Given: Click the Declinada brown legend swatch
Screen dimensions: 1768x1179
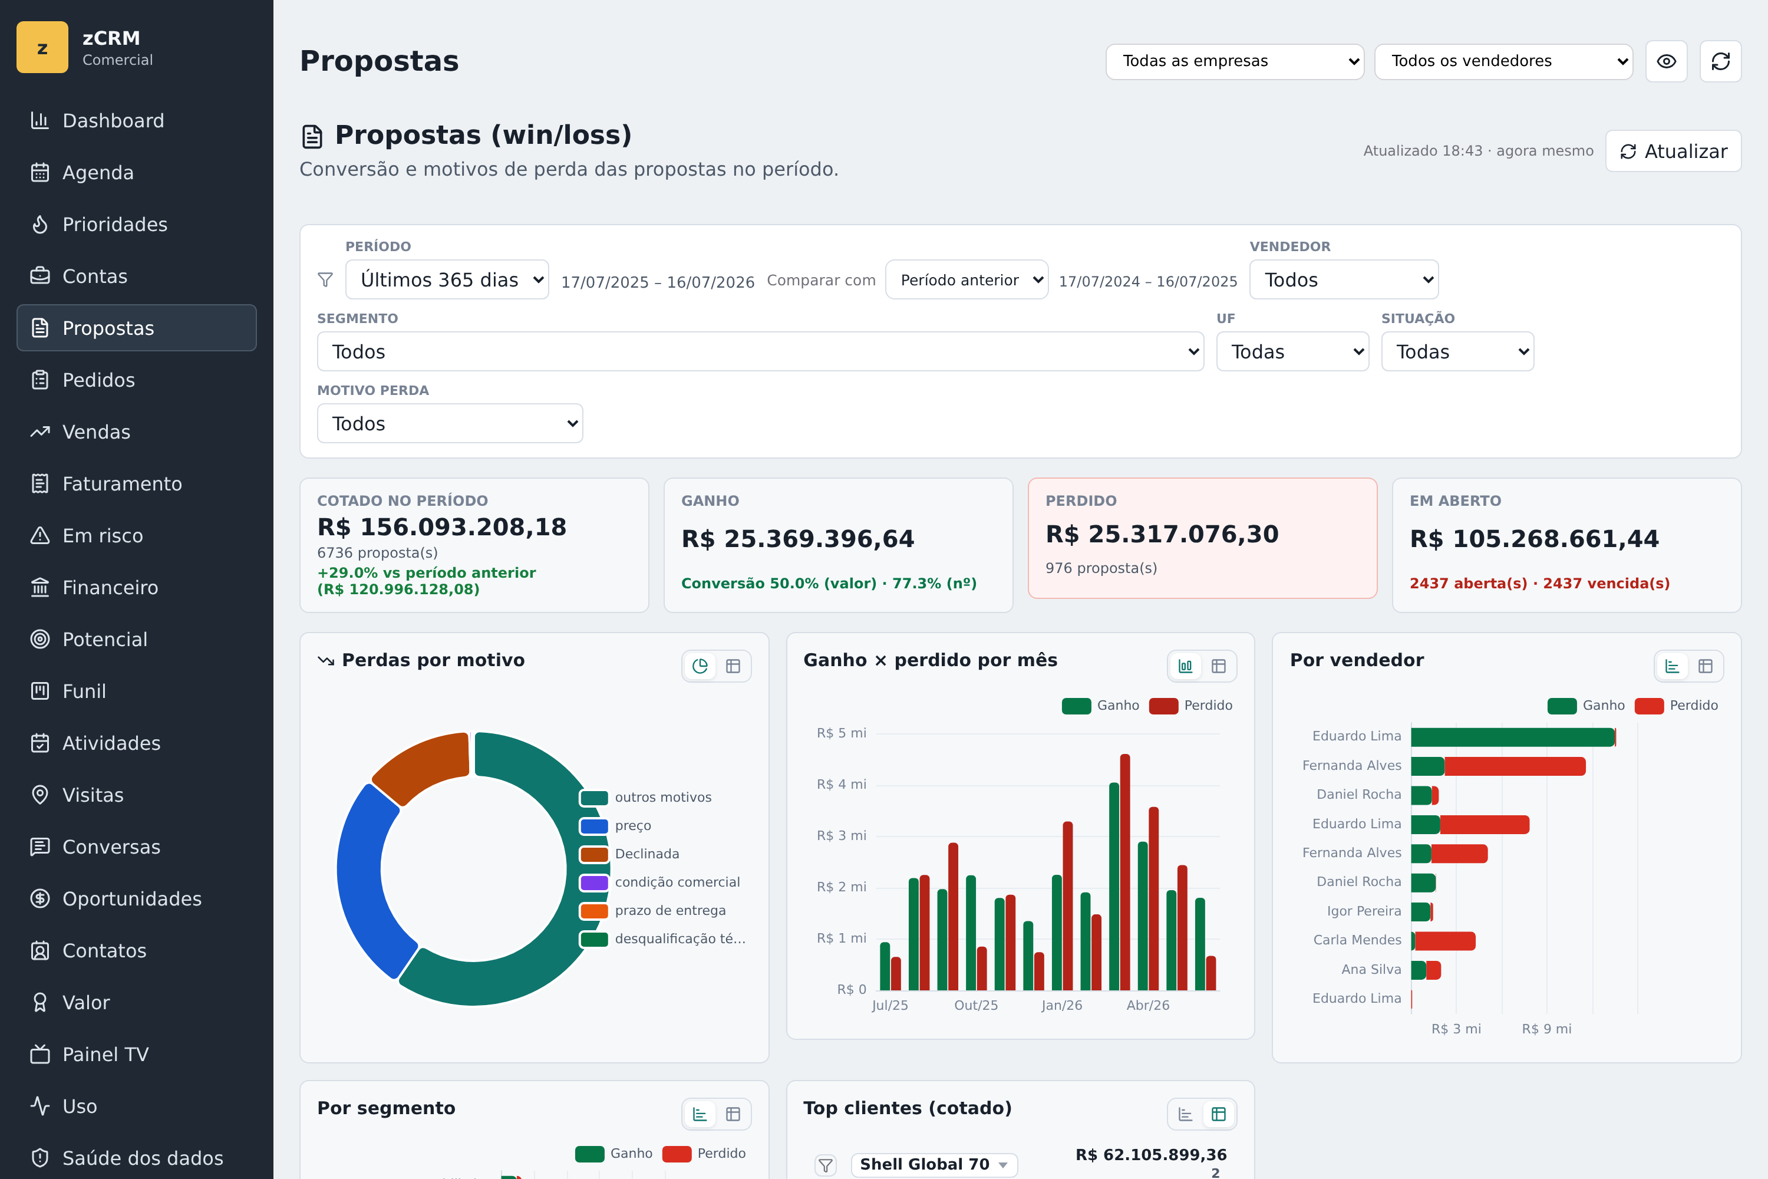Looking at the screenshot, I should (594, 854).
